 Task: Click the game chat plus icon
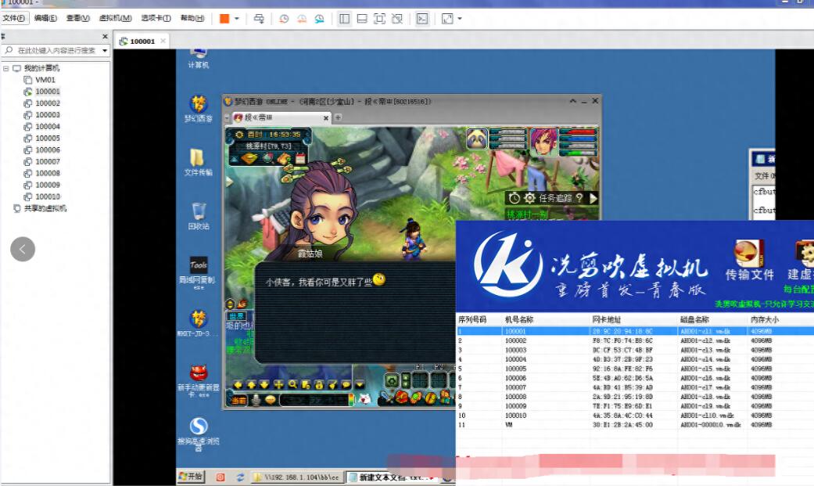(279, 384)
